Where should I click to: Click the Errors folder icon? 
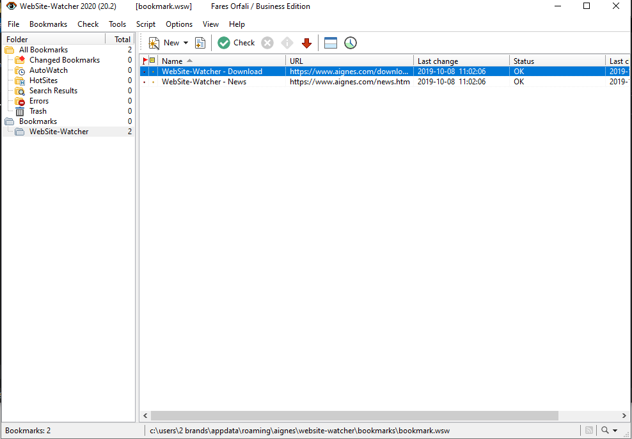(20, 102)
